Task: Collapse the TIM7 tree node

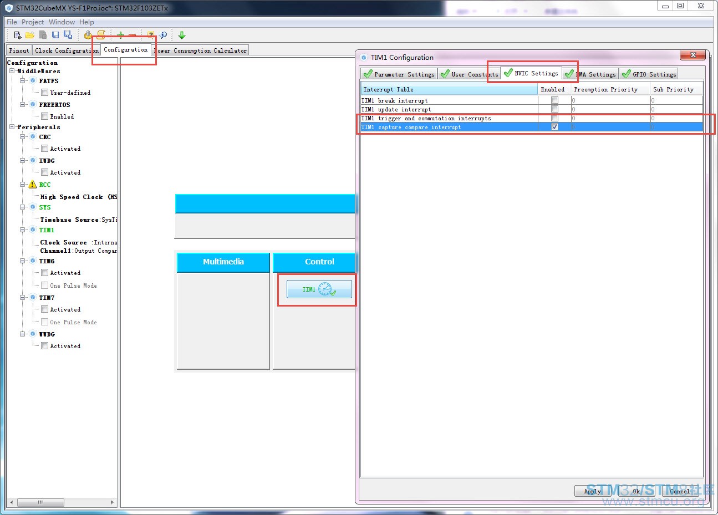Action: pos(23,298)
